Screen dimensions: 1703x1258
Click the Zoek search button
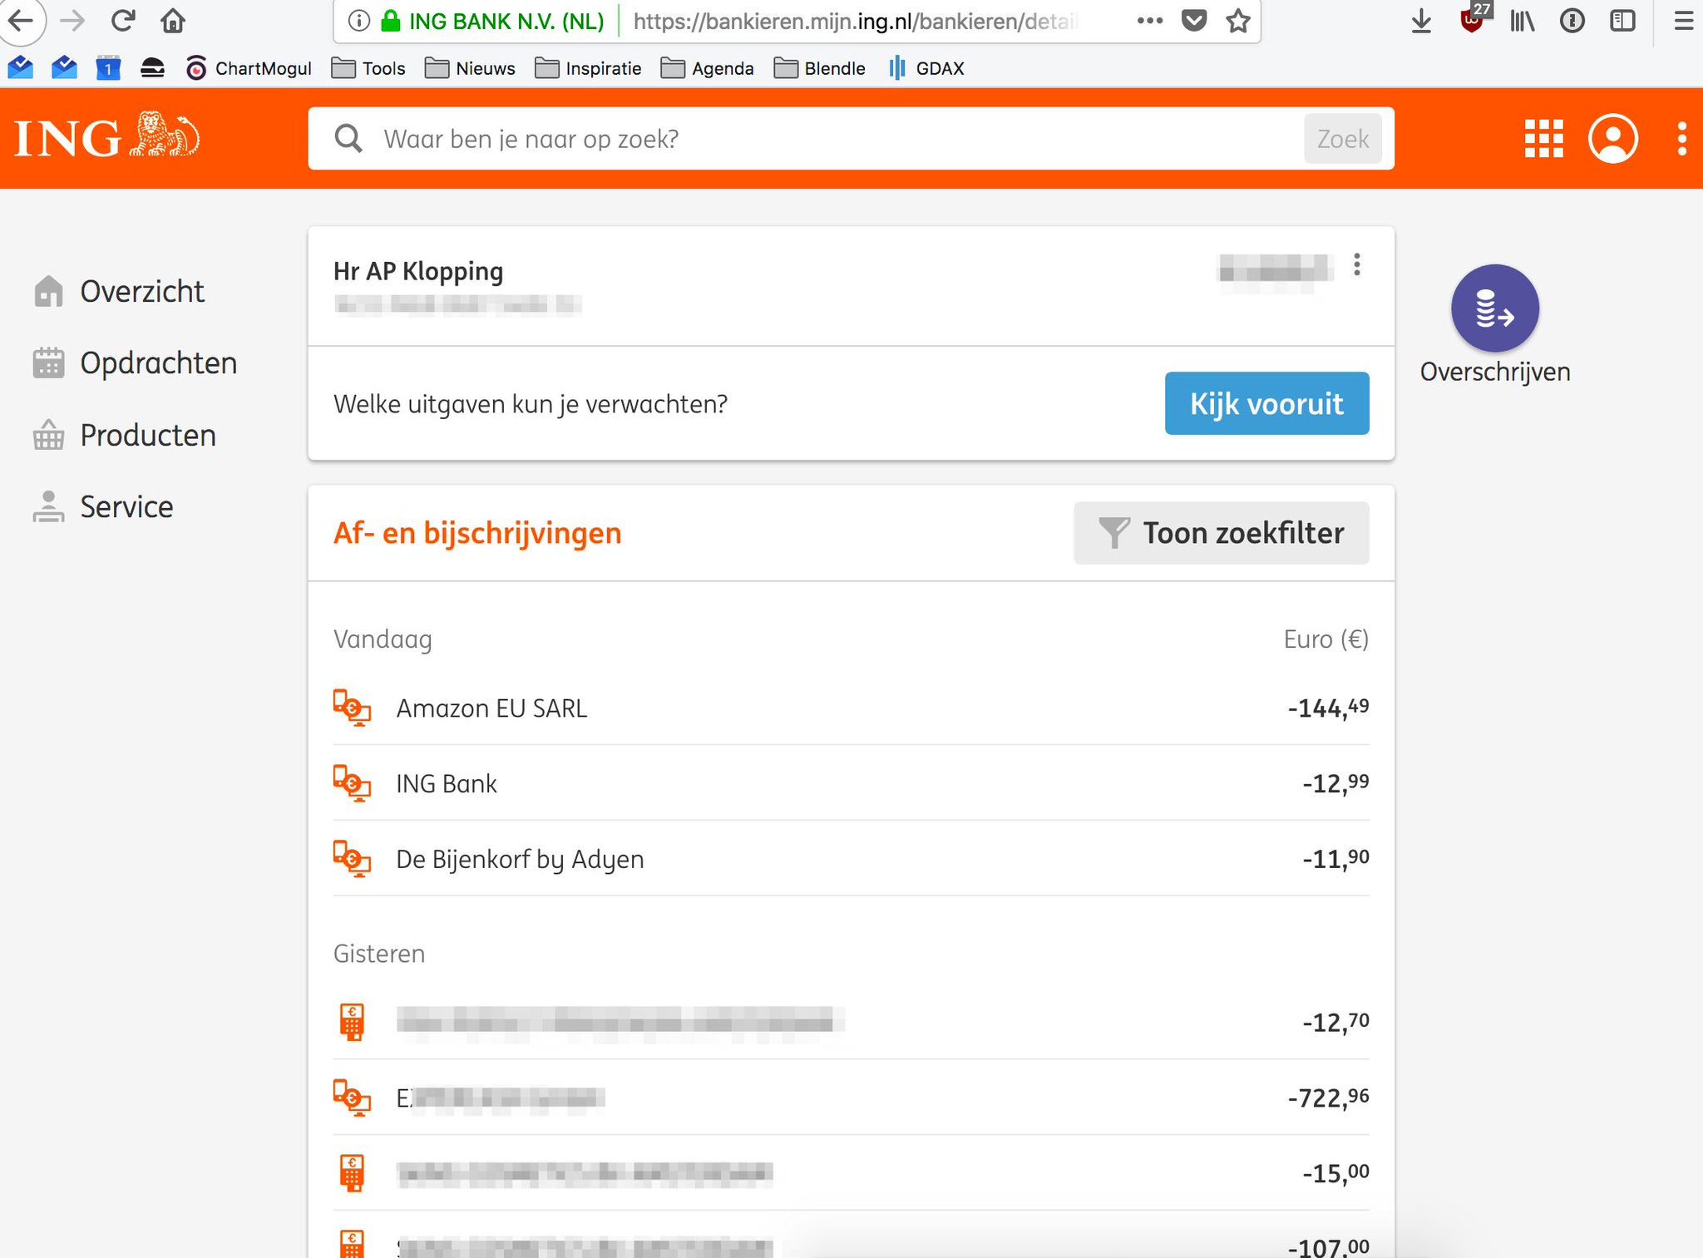coord(1343,139)
